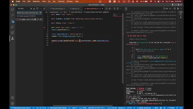Screen dimensions: 193x109
Task: Create a new terminal with the plus icon
Action: (170, 8)
